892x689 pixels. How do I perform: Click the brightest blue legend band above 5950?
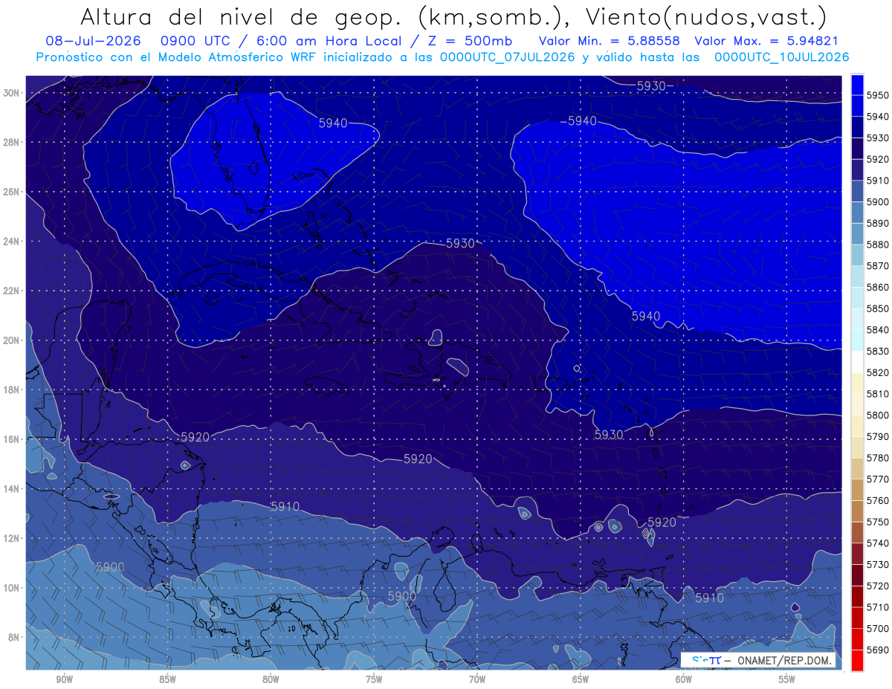pos(857,84)
